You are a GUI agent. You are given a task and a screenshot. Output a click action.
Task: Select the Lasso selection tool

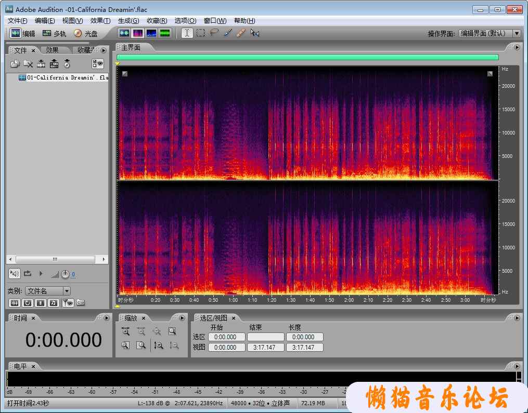pyautogui.click(x=214, y=33)
